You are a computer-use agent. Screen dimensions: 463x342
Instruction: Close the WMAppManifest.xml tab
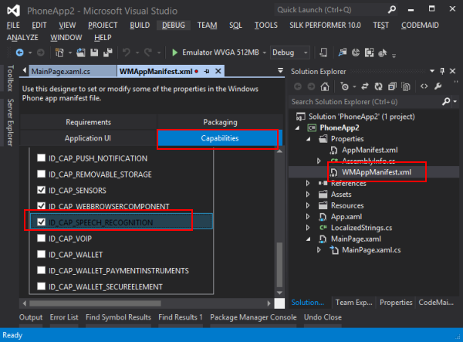click(218, 71)
